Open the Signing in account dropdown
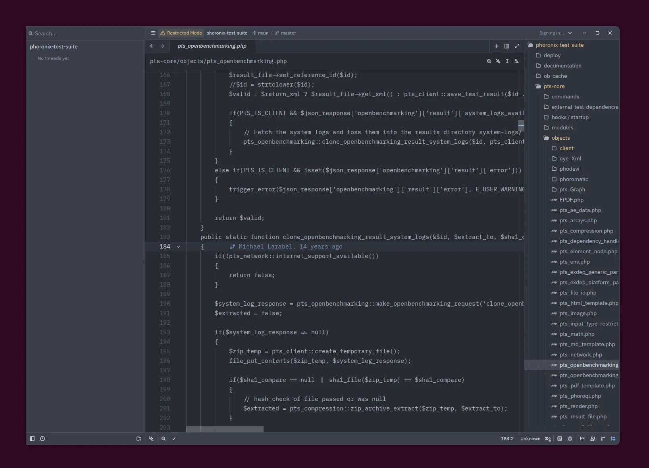Image resolution: width=649 pixels, height=468 pixels. [555, 33]
